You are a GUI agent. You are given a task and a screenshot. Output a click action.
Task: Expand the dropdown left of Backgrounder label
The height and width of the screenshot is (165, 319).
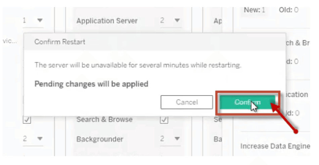33,139
